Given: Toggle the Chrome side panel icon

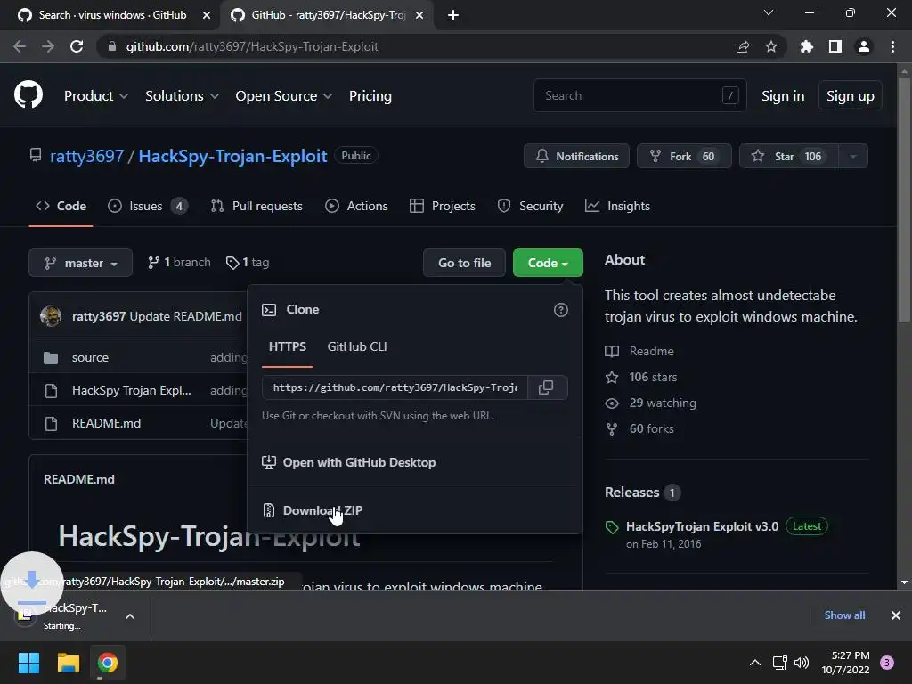Looking at the screenshot, I should pos(835,46).
